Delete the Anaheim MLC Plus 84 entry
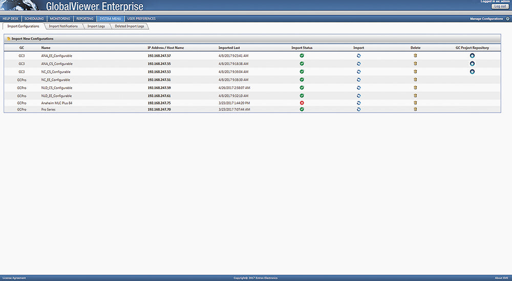 coord(415,102)
